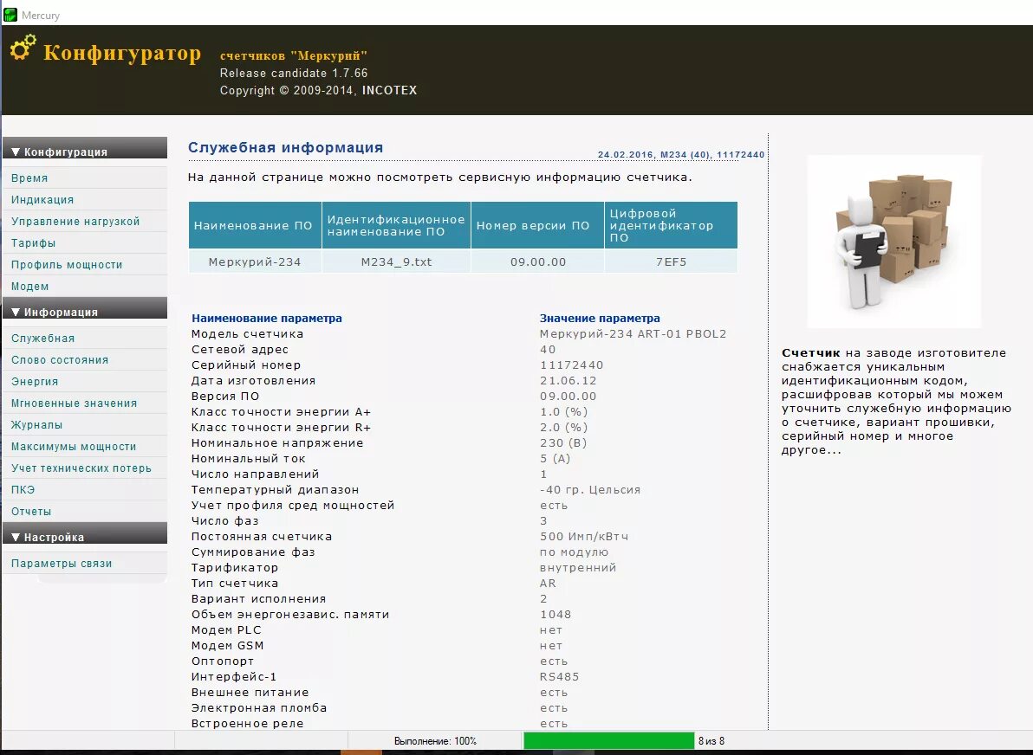Click the Модем GSM parameter label
Viewport: 1033px width, 755px height.
pyautogui.click(x=227, y=646)
